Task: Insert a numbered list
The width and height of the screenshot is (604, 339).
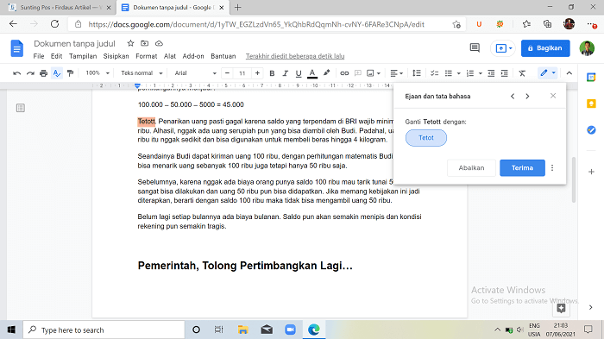Action: pos(470,73)
